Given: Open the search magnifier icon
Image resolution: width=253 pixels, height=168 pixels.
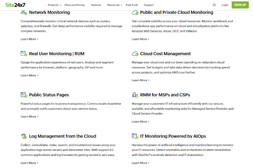Looking at the screenshot, I should click(214, 5).
